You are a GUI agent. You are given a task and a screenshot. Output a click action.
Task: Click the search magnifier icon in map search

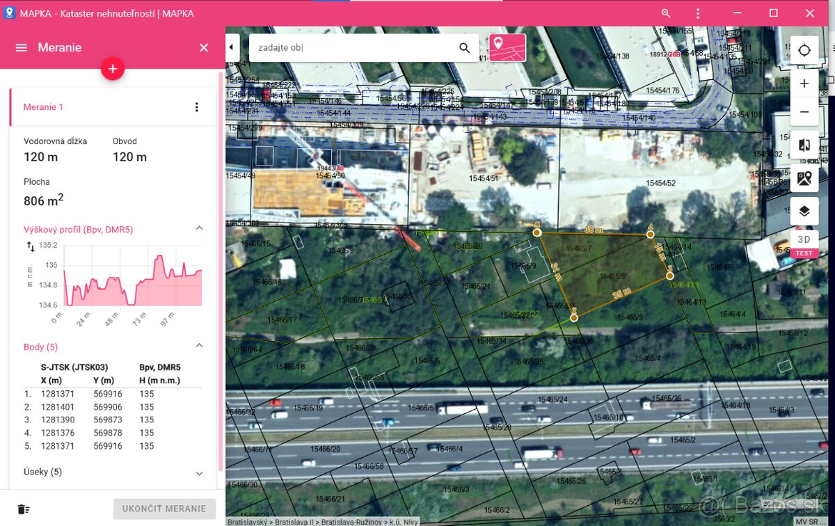[464, 48]
